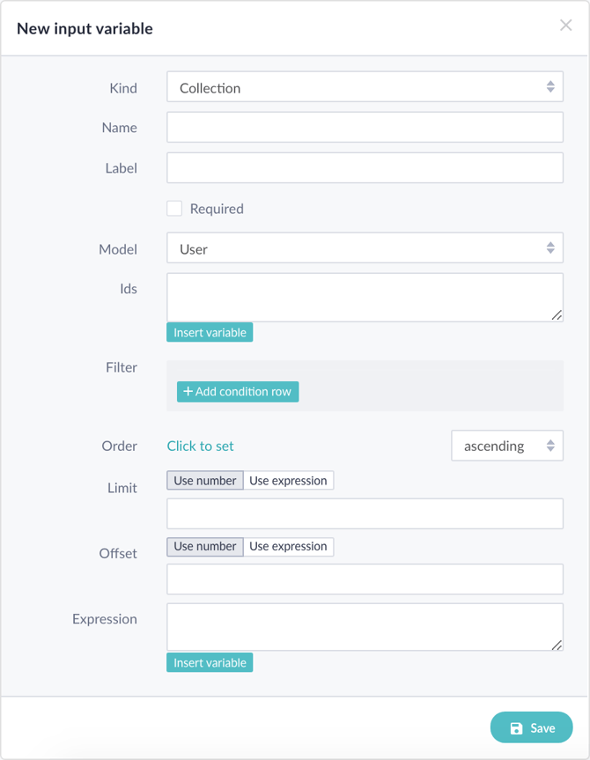The width and height of the screenshot is (590, 760).
Task: Click the Limit number input field
Action: click(365, 513)
